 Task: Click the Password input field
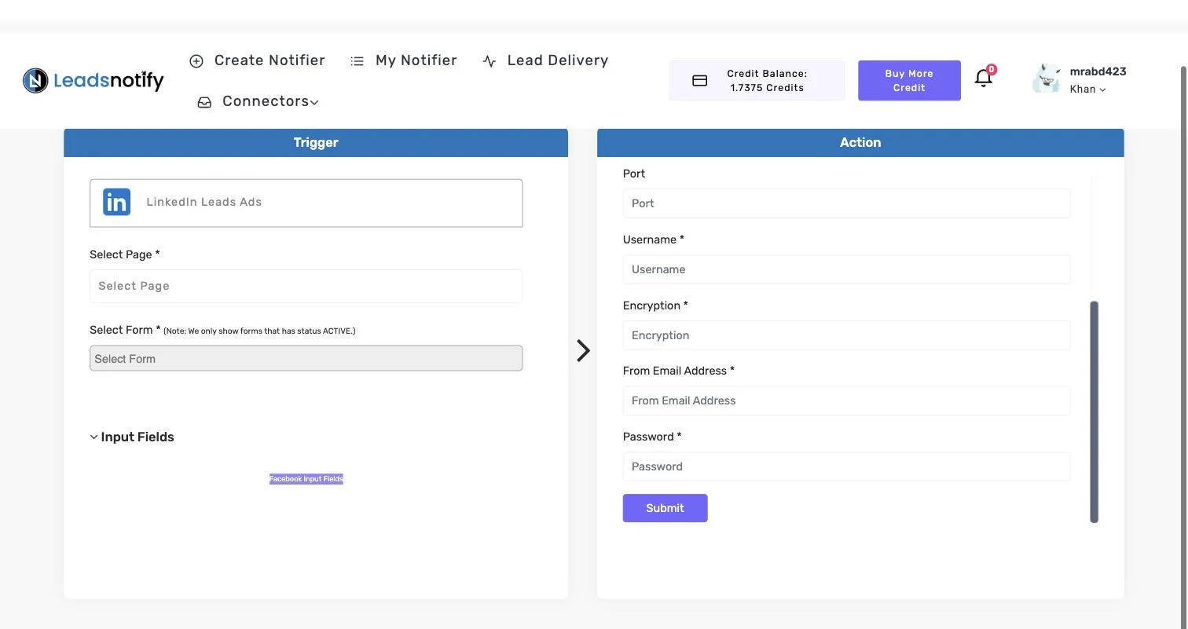pos(846,466)
